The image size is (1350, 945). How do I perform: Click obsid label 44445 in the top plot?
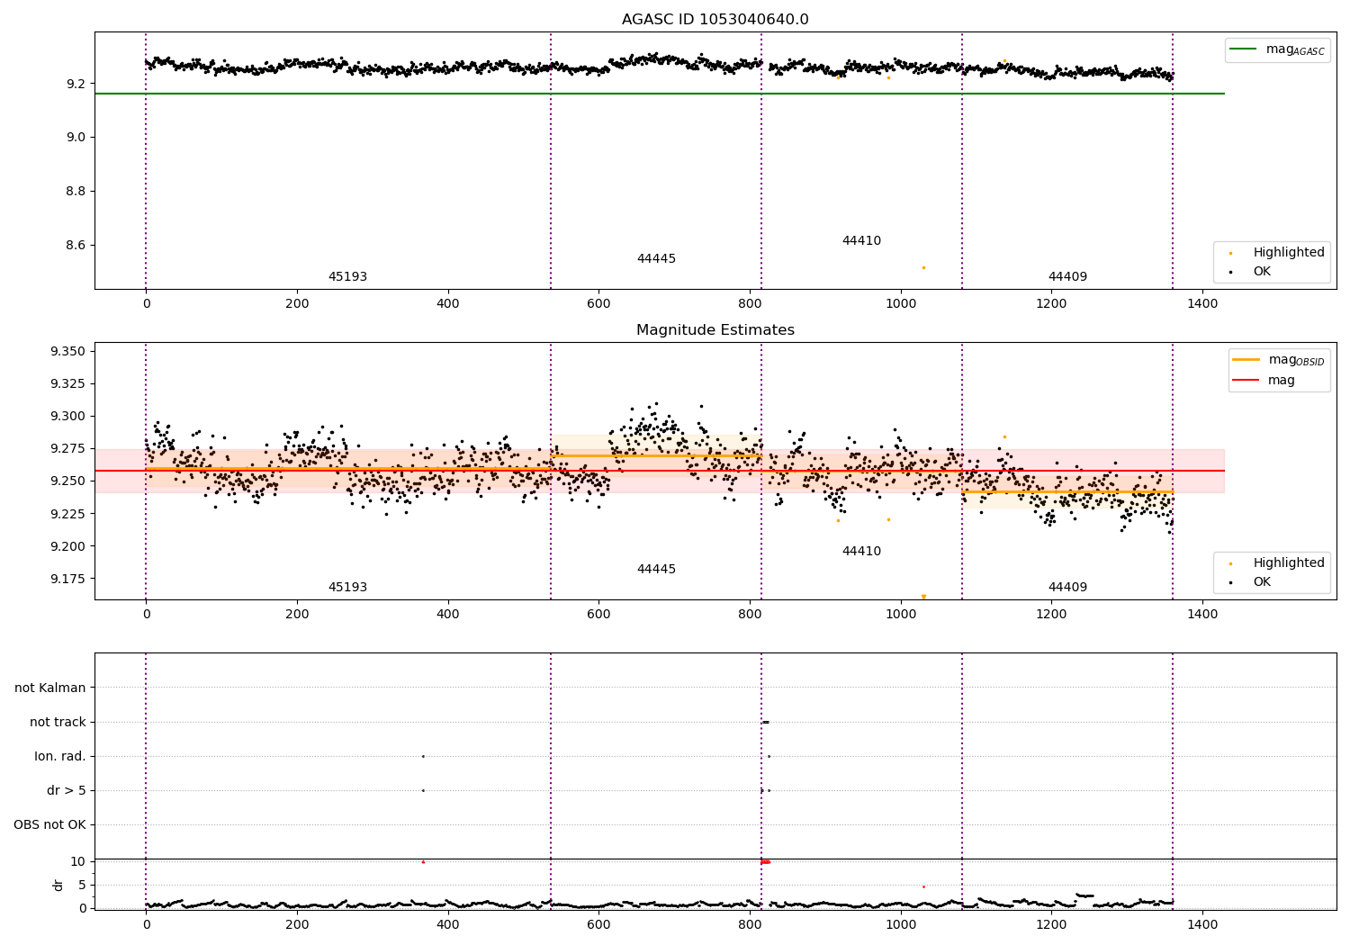click(x=656, y=259)
